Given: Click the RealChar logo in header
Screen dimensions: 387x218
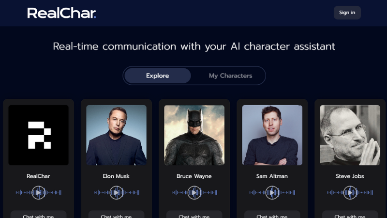Looking at the screenshot, I should [x=61, y=13].
